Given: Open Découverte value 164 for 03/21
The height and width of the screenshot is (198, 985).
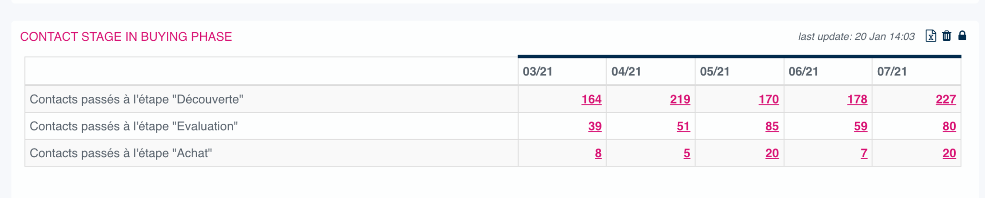Looking at the screenshot, I should coord(591,99).
